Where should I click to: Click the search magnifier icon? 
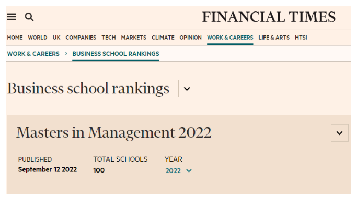29,17
